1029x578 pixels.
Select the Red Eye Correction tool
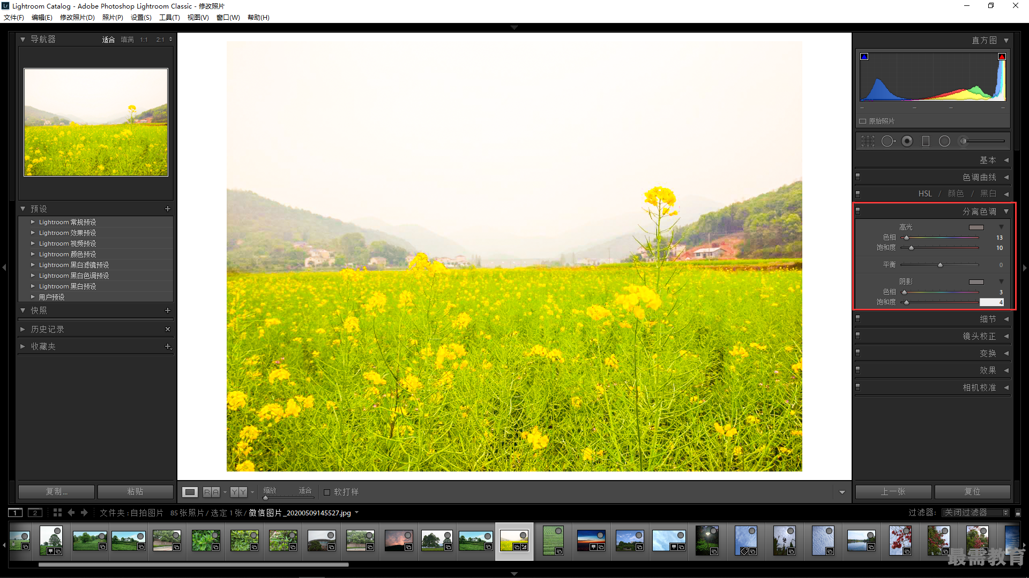907,141
